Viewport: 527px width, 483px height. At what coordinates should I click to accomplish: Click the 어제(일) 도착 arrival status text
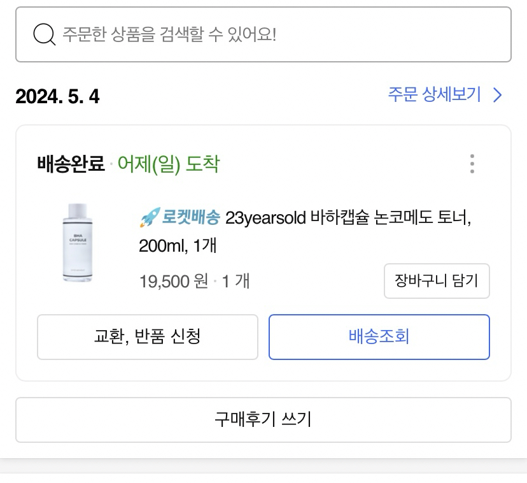[x=169, y=164]
